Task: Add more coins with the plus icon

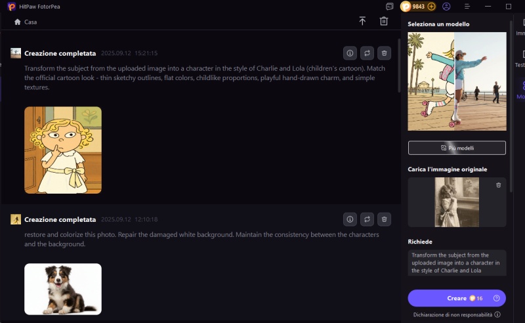Action: 432,7
